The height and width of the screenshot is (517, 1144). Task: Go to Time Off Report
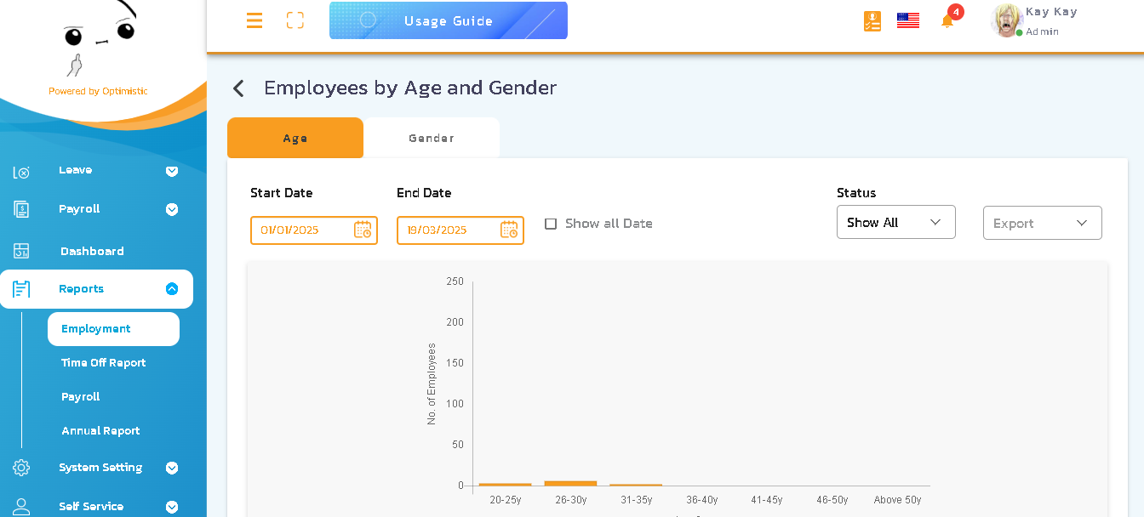click(x=103, y=363)
